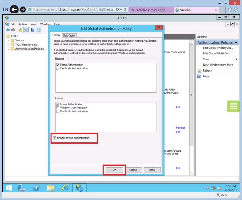This screenshot has height=200, width=242.
Task: Click the toolbar Help question mark icon
Action: 33,30
